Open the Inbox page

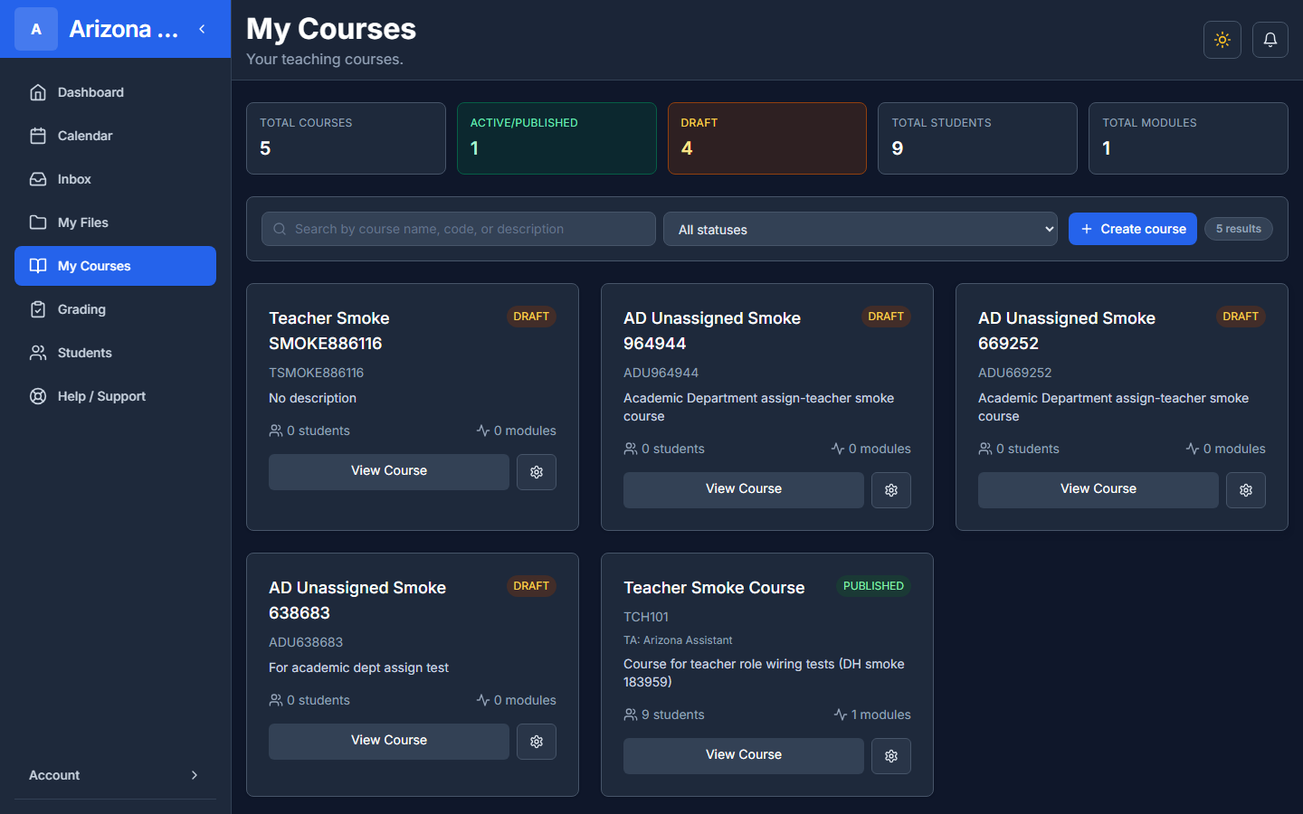point(115,179)
